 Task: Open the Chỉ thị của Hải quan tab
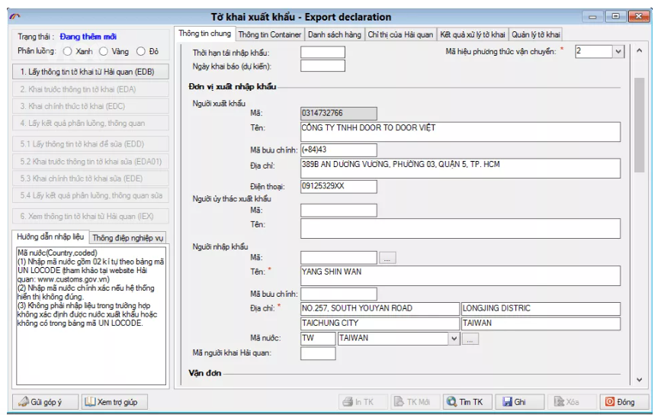coord(400,34)
